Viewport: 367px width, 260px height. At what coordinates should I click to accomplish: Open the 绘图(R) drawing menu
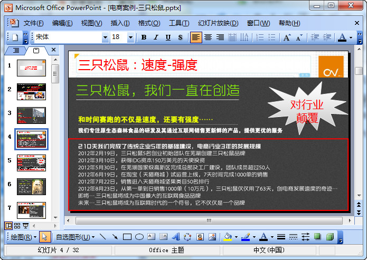[24, 237]
